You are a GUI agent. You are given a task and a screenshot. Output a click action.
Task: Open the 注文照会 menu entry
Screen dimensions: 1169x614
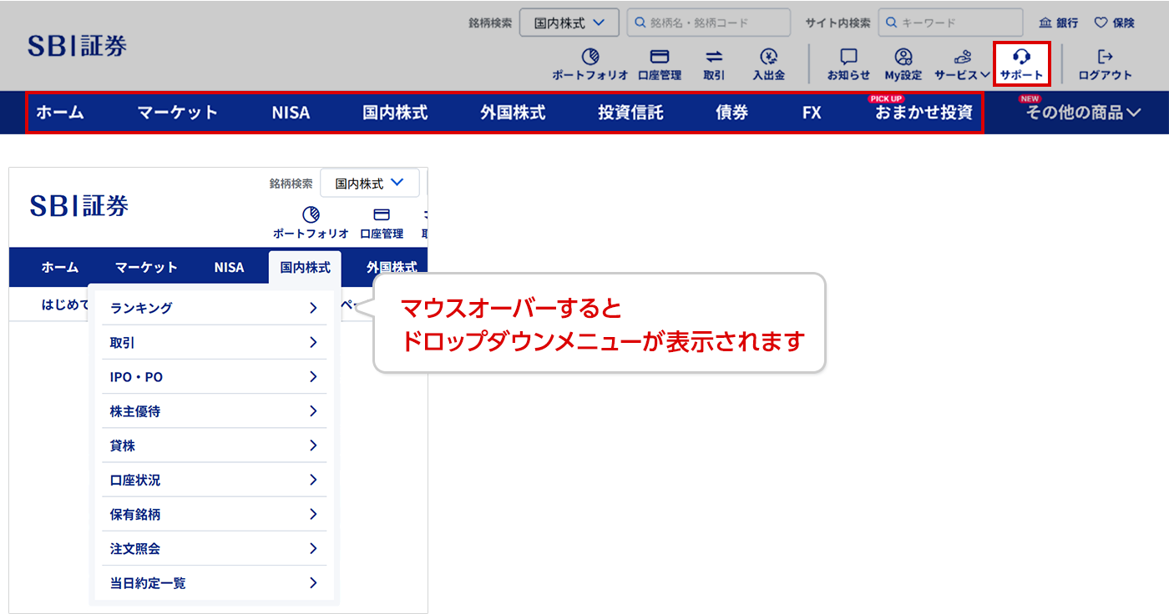tap(215, 548)
